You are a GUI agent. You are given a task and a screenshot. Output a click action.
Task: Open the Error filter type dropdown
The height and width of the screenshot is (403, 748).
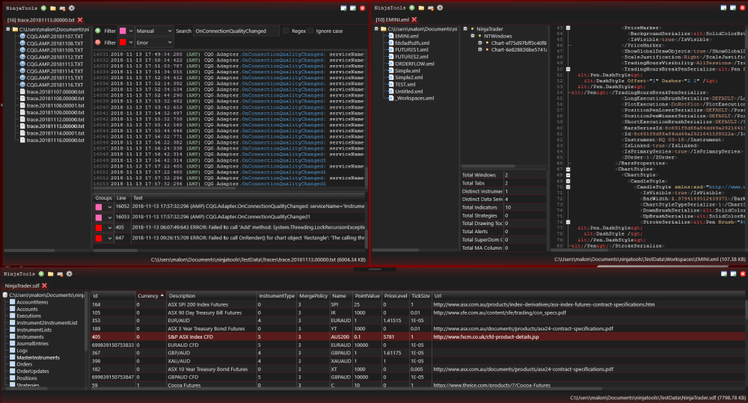pos(154,43)
